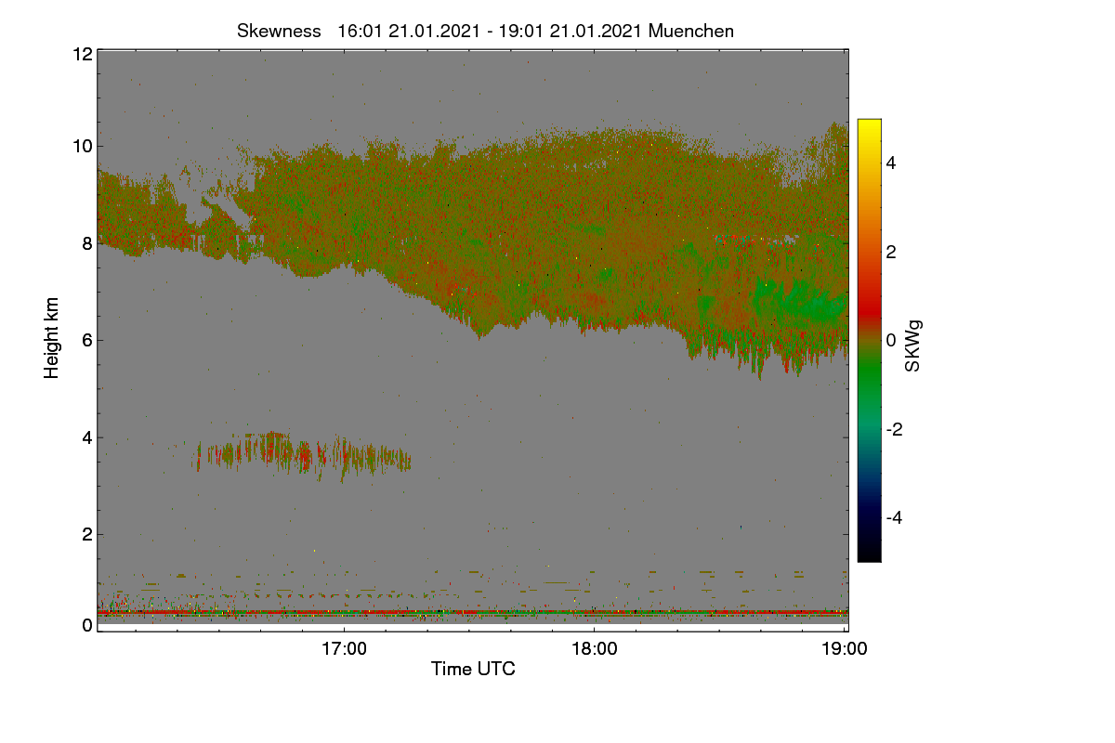Click the 12 km height tick label
Screen dimensions: 1115x743
click(82, 54)
